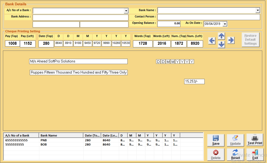Image resolution: width=267 pixels, height=163 pixels.
Task: Click the Bank Name column header
Action: 61,135
